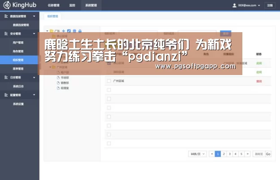Select the 系统管理 top menu
The height and width of the screenshot is (180, 280).
(x=91, y=5)
